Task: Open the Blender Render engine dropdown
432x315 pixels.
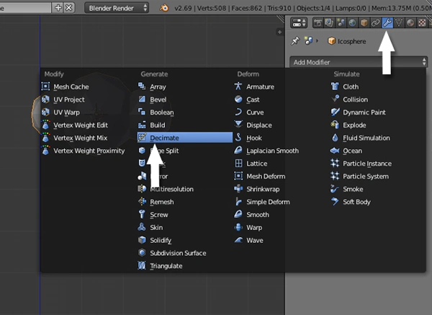Action: [x=116, y=8]
